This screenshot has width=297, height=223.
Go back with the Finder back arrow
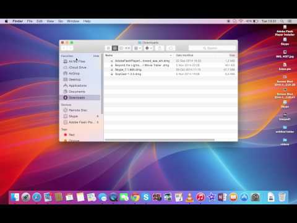pyautogui.click(x=64, y=48)
